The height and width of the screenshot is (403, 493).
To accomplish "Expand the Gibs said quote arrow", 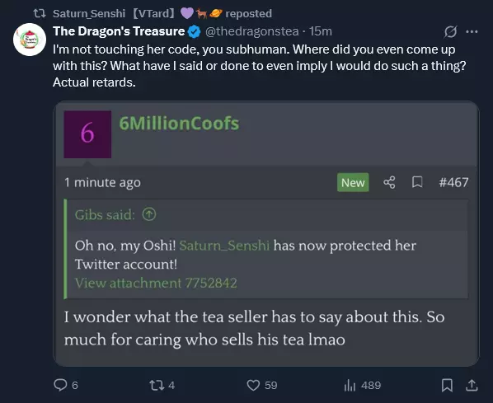I will pos(149,214).
